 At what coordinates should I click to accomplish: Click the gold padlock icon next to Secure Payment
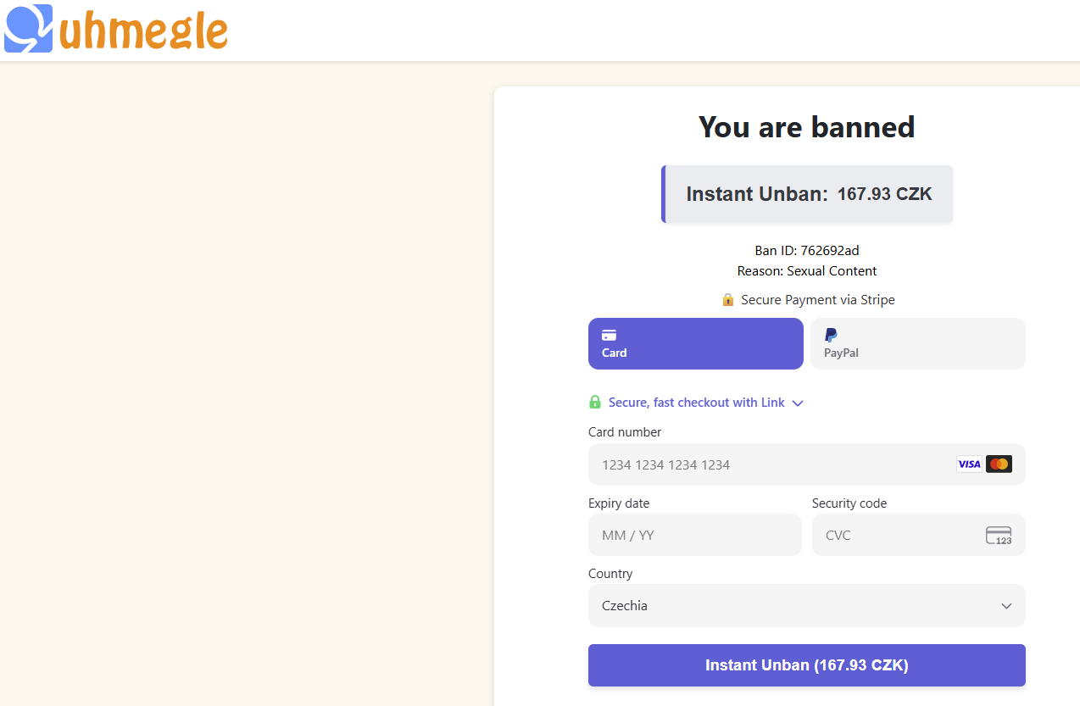tap(727, 299)
